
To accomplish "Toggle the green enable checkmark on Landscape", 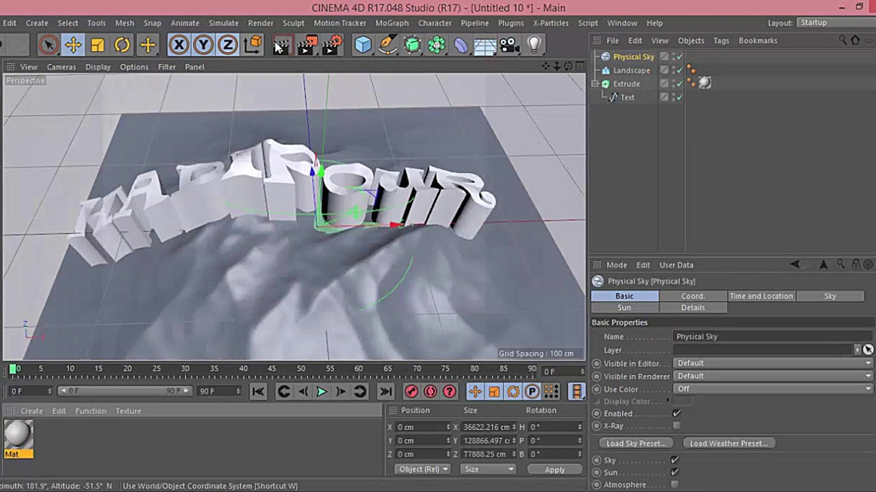I will [x=678, y=70].
